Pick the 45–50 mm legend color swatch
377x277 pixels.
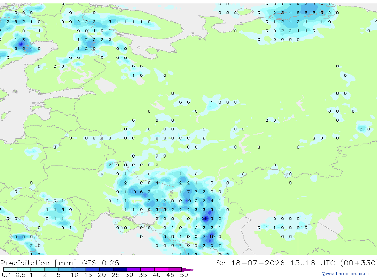(x=175, y=269)
